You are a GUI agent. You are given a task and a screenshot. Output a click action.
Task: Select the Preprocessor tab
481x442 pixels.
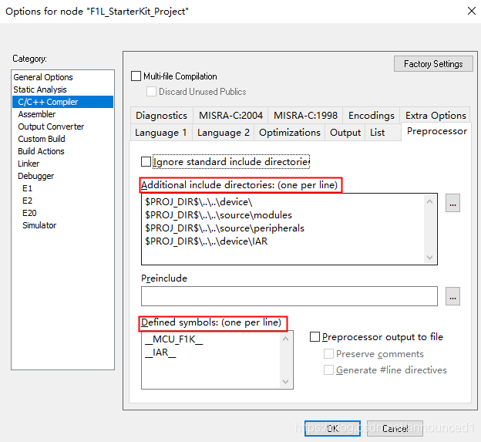[x=436, y=131]
